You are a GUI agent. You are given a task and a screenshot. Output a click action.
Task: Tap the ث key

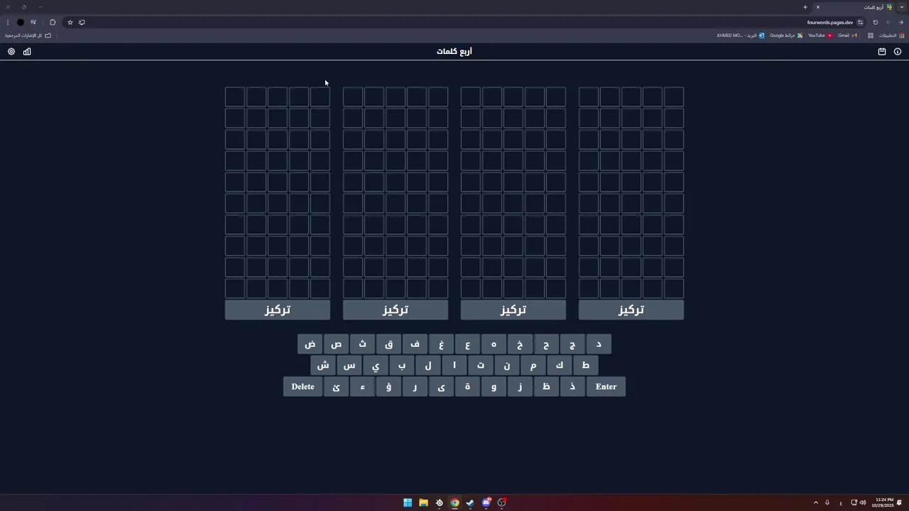click(362, 344)
